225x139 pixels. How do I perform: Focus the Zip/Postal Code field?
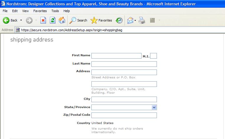[124, 115]
